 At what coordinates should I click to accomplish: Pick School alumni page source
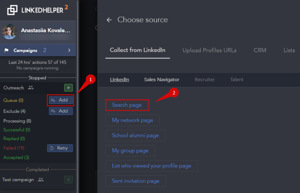[x=135, y=135]
